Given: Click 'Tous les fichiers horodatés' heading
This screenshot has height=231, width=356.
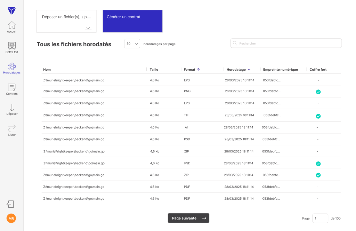Looking at the screenshot, I should click(x=74, y=44).
